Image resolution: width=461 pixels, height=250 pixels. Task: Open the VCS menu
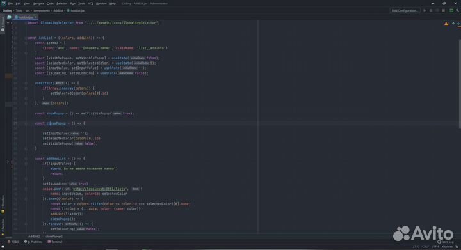[90, 4]
